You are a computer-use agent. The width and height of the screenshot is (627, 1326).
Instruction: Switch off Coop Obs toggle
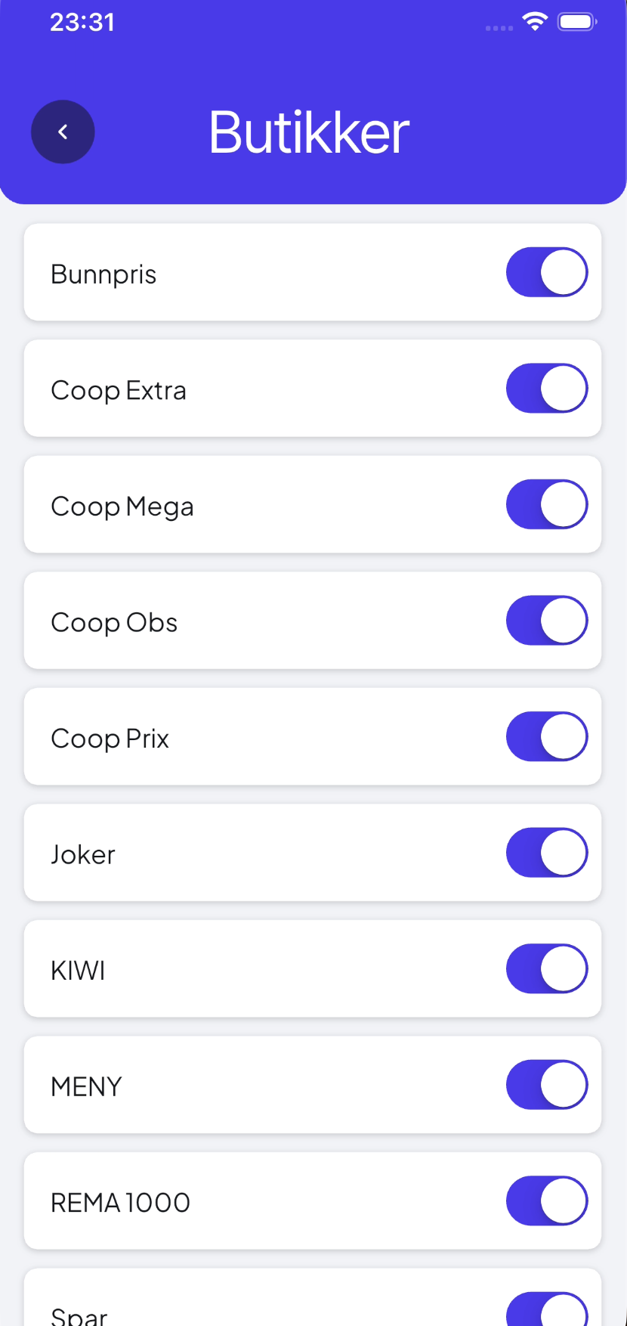pyautogui.click(x=547, y=621)
